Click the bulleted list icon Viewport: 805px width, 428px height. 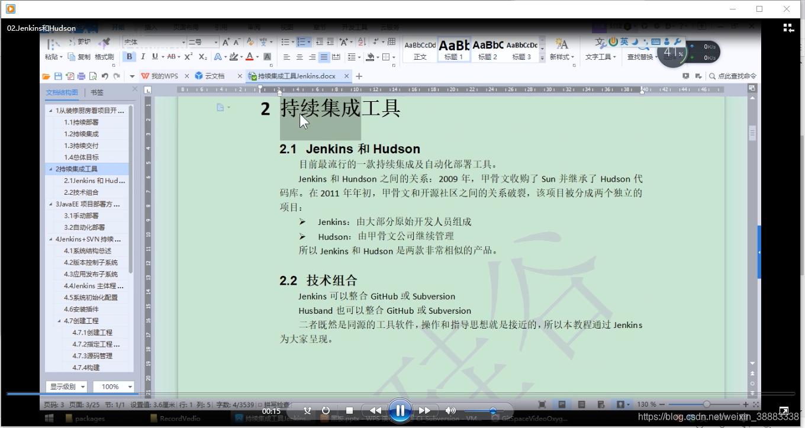pyautogui.click(x=285, y=42)
